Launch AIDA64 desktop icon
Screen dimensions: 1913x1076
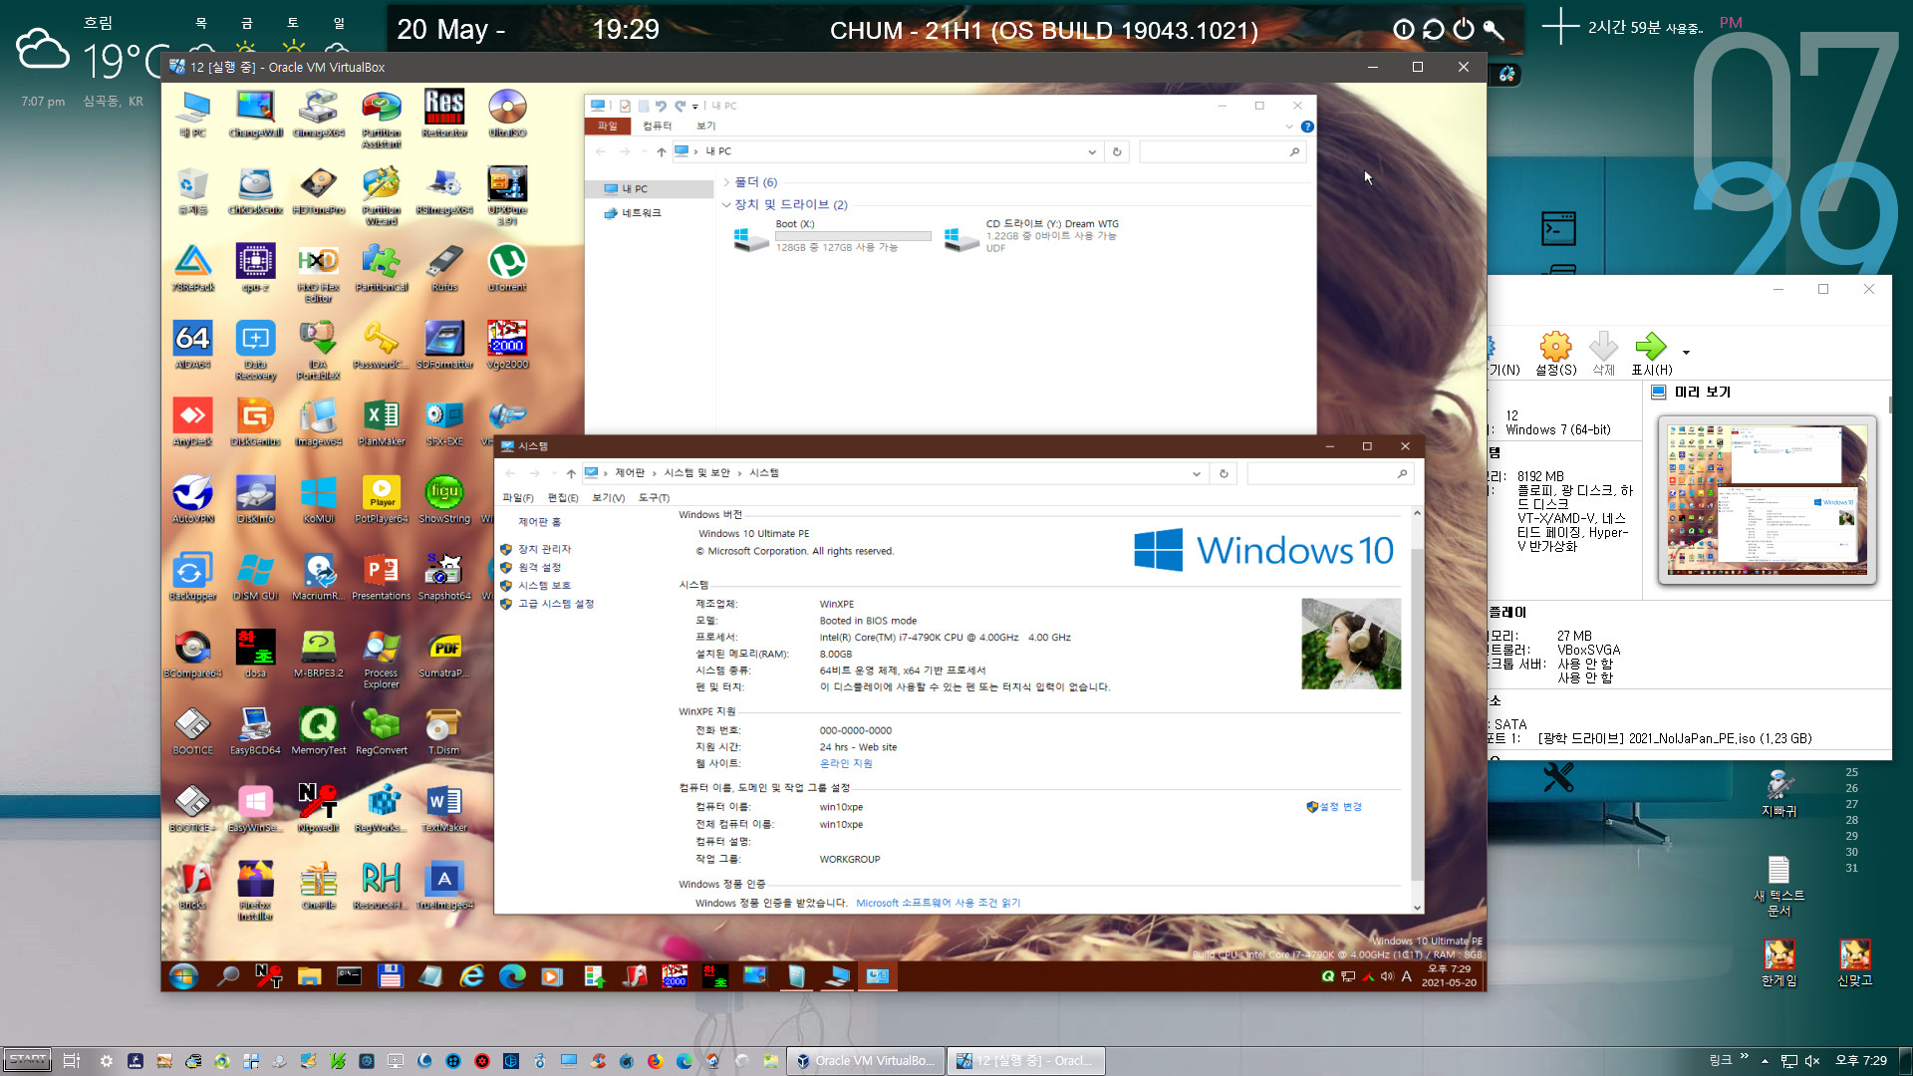[192, 346]
